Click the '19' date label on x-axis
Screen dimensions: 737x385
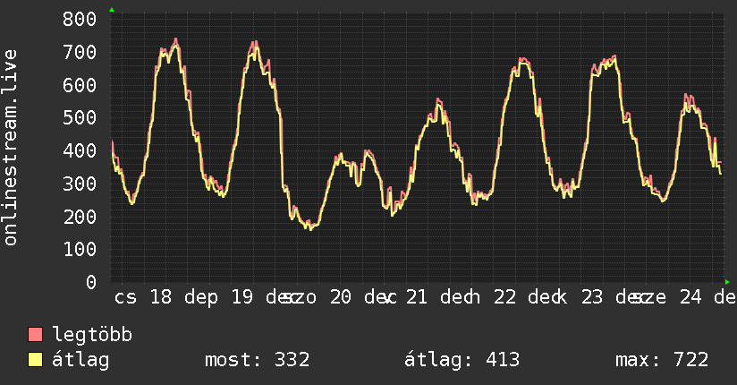[242, 297]
